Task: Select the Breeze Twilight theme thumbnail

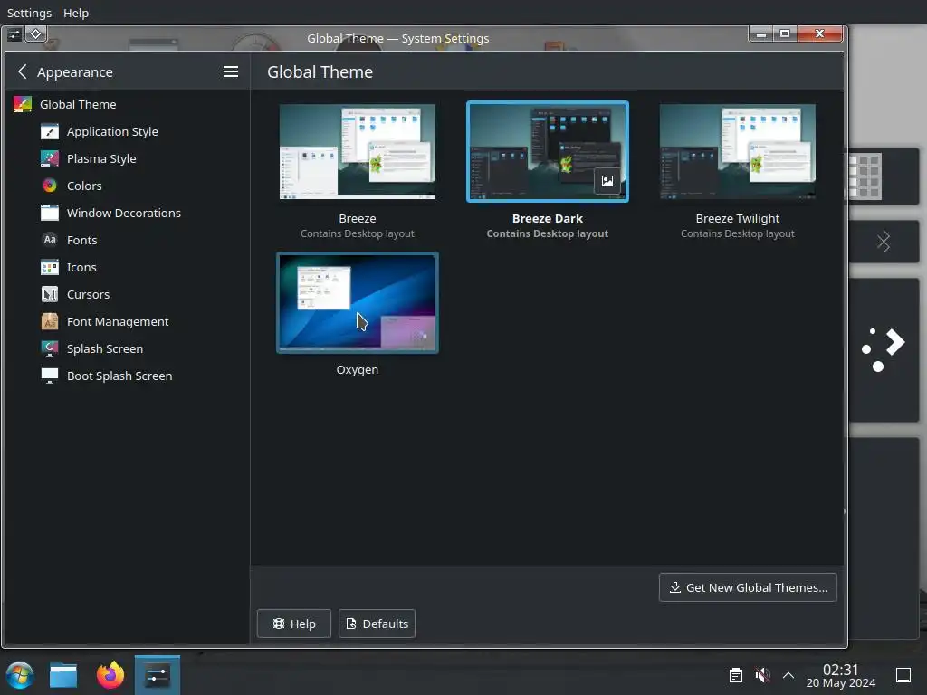Action: tap(737, 151)
